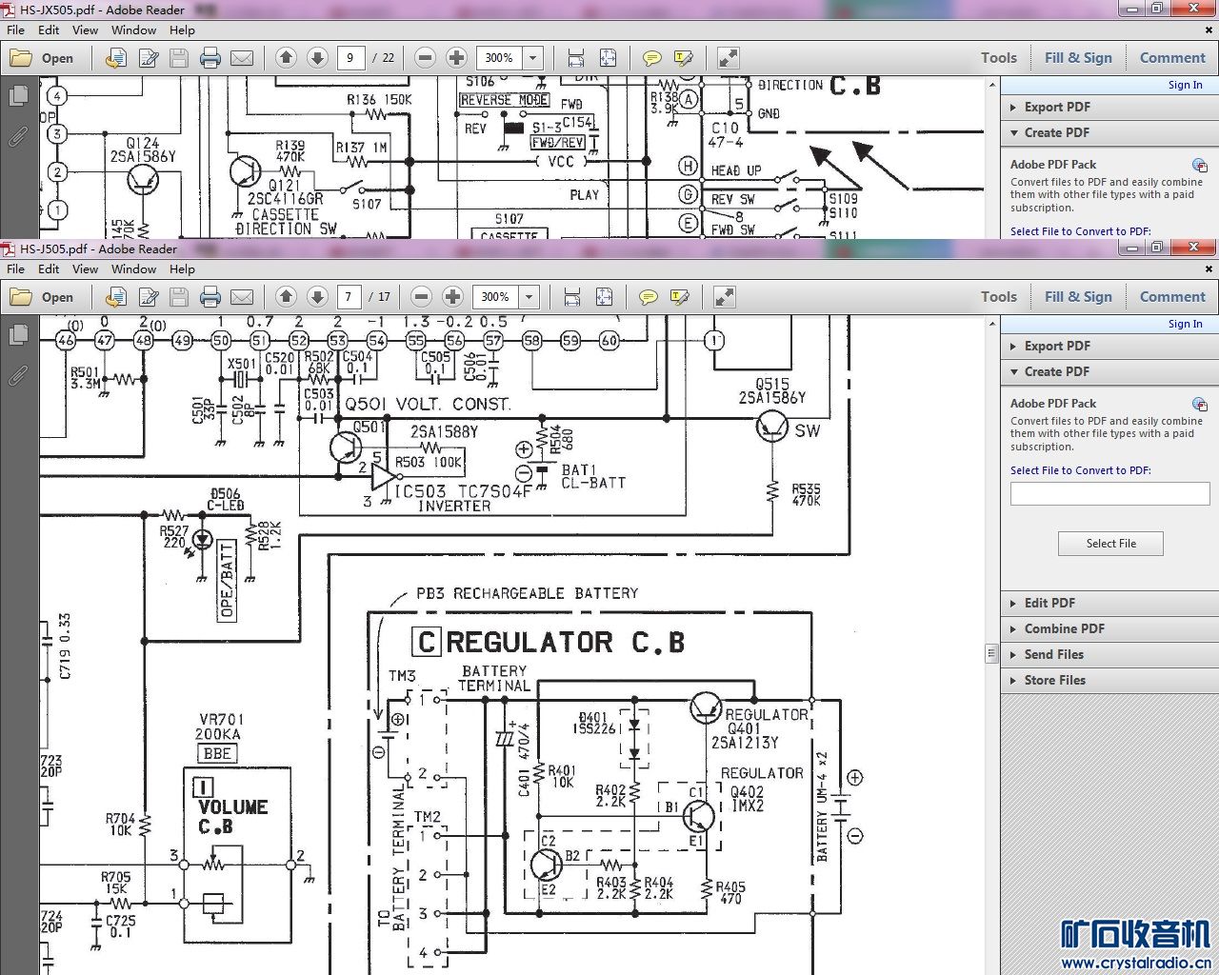Screen dimensions: 1219x975
Task: Show page thumbnails panel in HS-JX505 window
Action: 18,96
